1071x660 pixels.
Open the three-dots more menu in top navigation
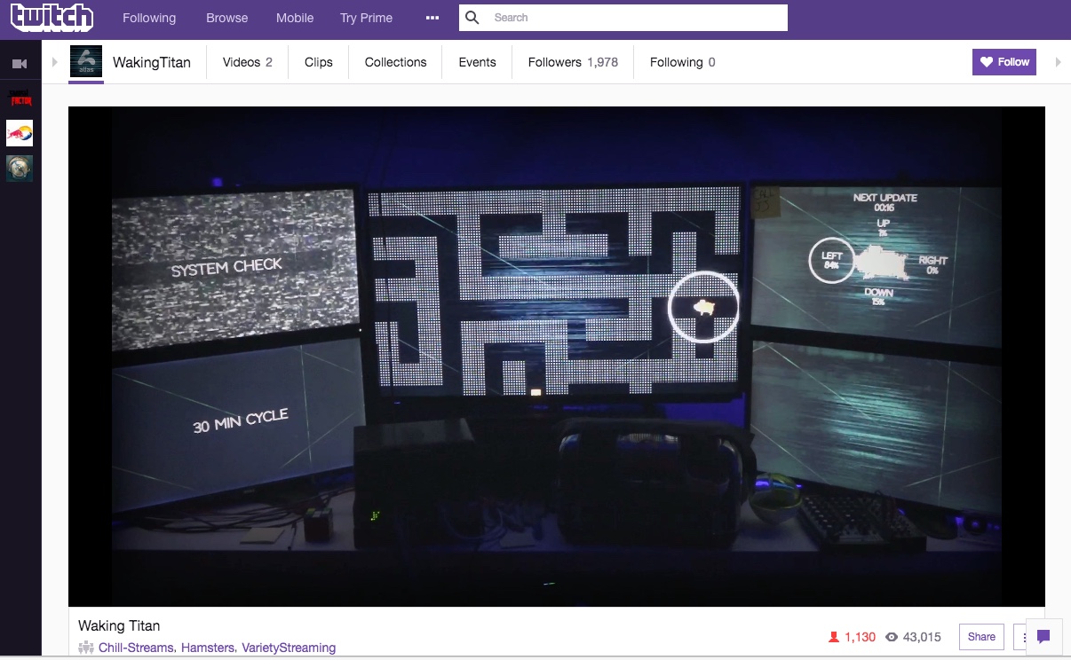[x=432, y=18]
